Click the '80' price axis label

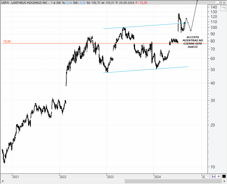(213, 41)
